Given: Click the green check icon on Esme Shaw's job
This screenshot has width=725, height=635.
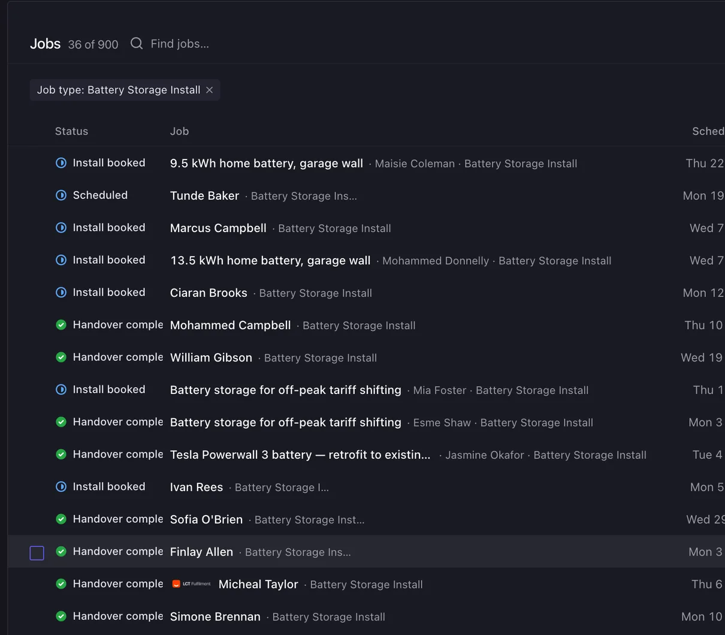Looking at the screenshot, I should pos(61,422).
